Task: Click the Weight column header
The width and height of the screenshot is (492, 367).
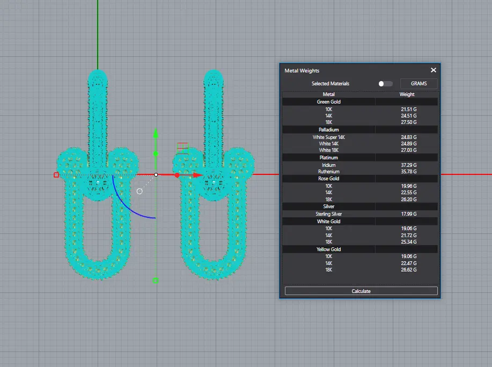Action: pyautogui.click(x=407, y=94)
